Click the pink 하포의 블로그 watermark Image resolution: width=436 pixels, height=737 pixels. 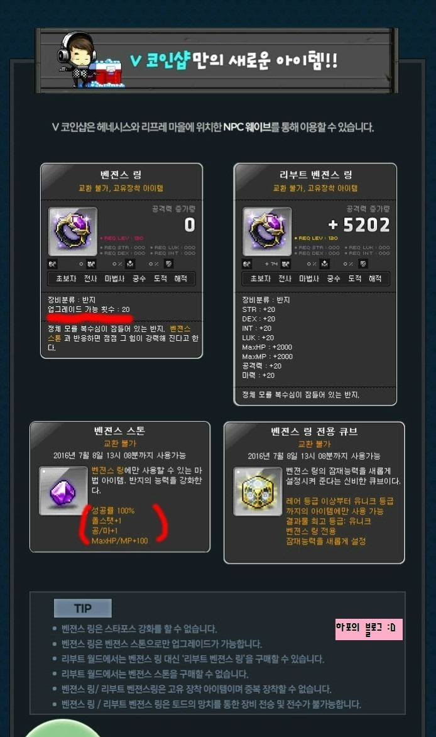pyautogui.click(x=369, y=628)
